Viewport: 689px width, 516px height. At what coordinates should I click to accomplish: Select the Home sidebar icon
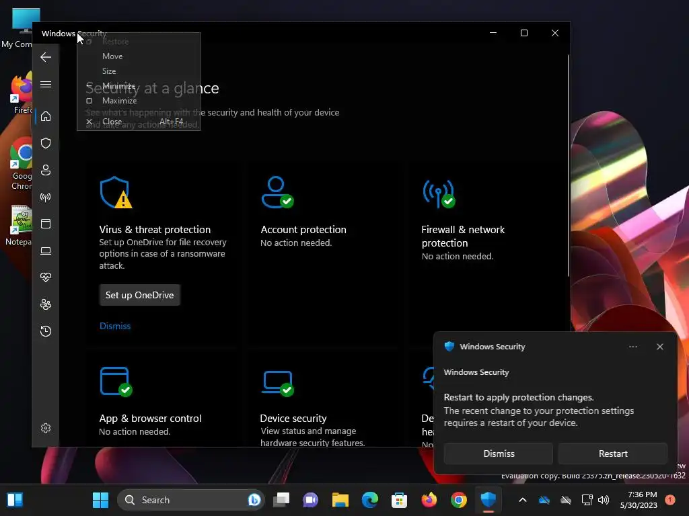pyautogui.click(x=46, y=116)
